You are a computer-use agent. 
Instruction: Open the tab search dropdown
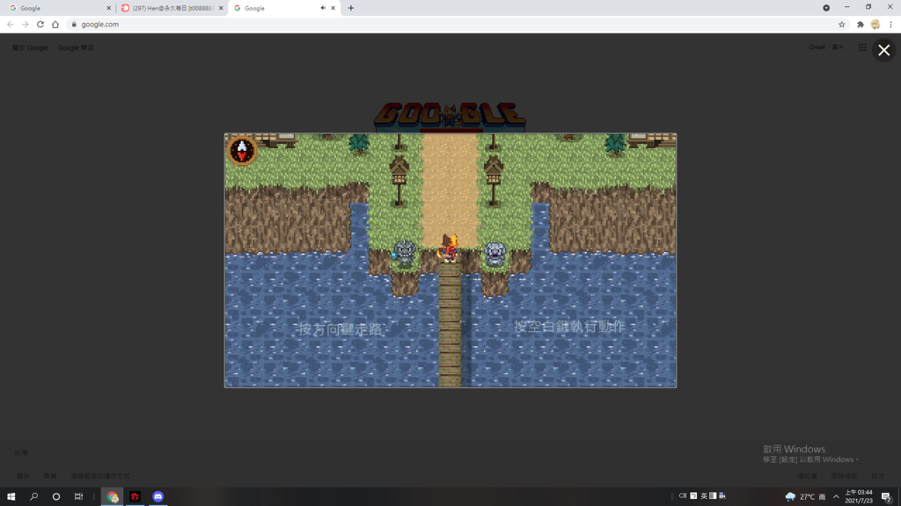[x=826, y=8]
